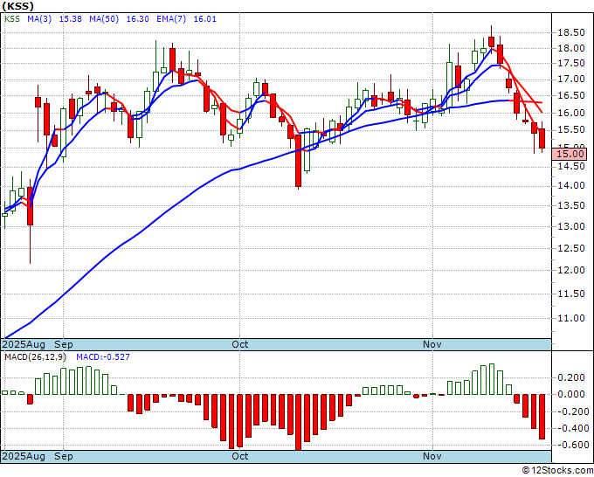The width and height of the screenshot is (594, 477).
Task: Click the 13.00 price axis label
Action: tap(571, 226)
